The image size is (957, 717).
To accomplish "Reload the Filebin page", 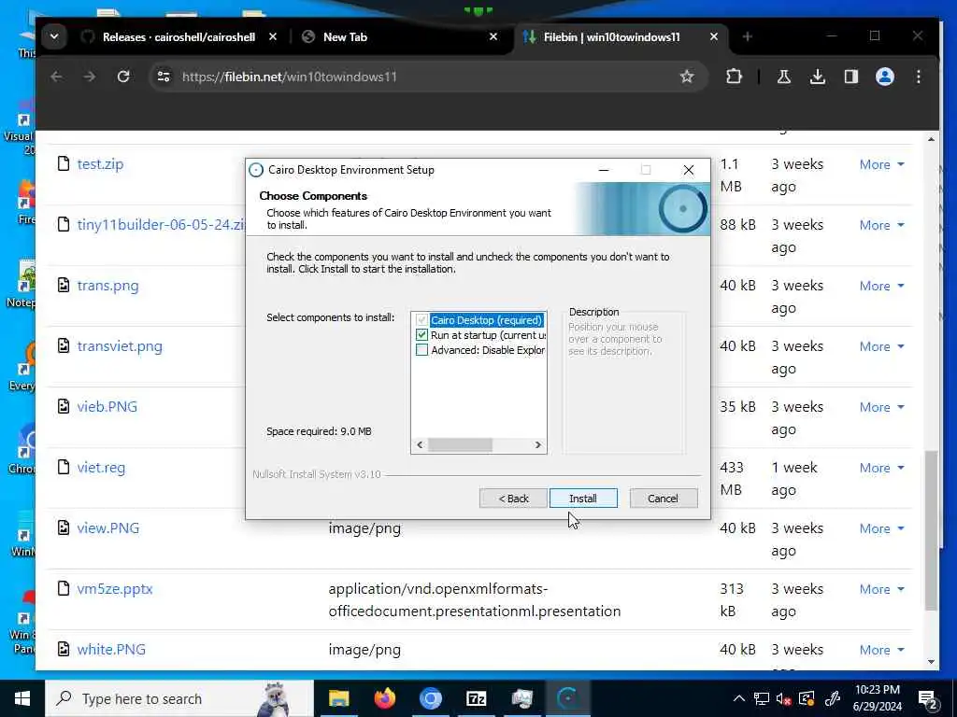I will coord(123,77).
